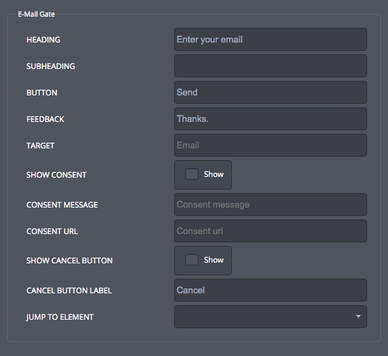This screenshot has width=388, height=356.
Task: Click the Consent Message input field
Action: [270, 205]
